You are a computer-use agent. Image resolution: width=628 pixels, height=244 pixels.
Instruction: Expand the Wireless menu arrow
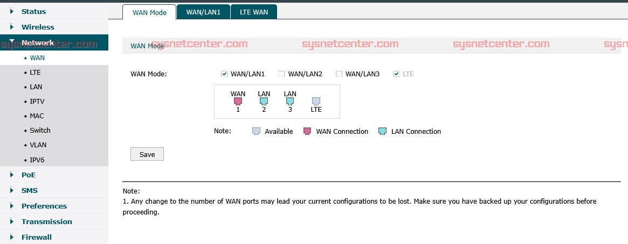pos(12,27)
